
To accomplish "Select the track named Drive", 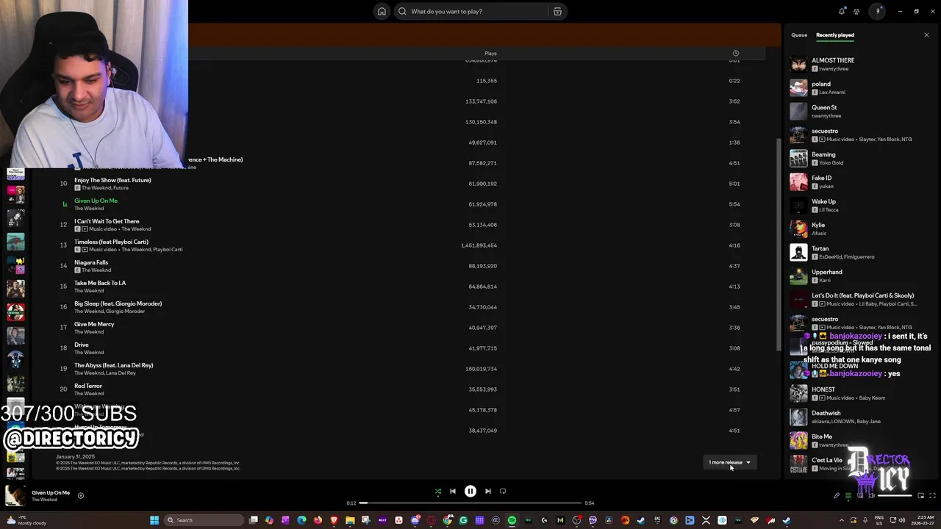I will pos(81,345).
